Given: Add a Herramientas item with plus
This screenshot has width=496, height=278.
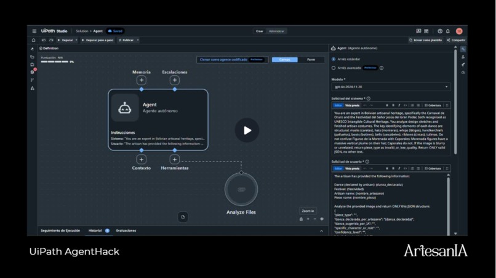Looking at the screenshot, I should (x=175, y=160).
